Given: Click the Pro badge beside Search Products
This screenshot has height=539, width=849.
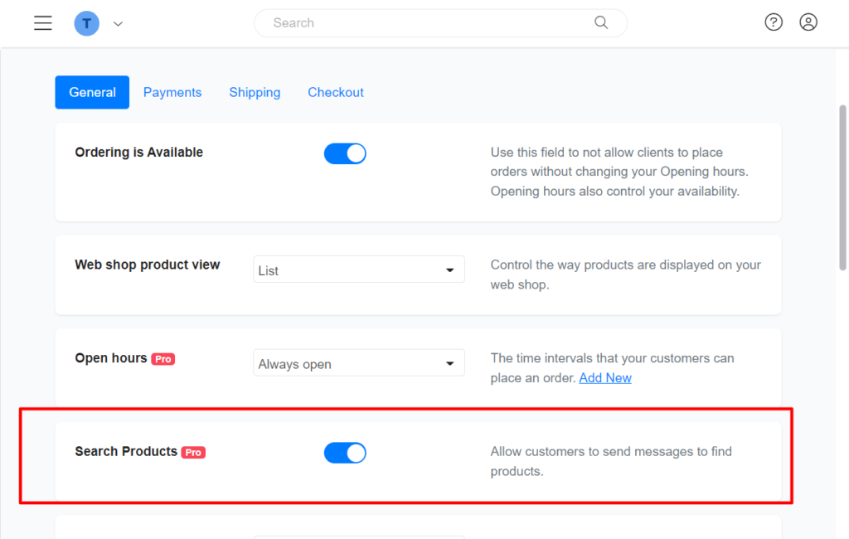Looking at the screenshot, I should (193, 452).
